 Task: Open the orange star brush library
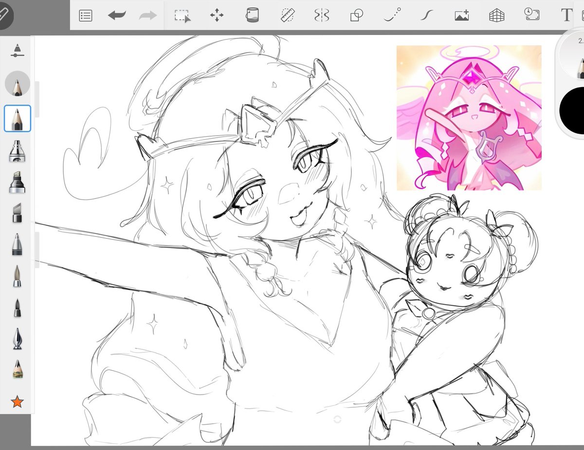click(x=18, y=402)
